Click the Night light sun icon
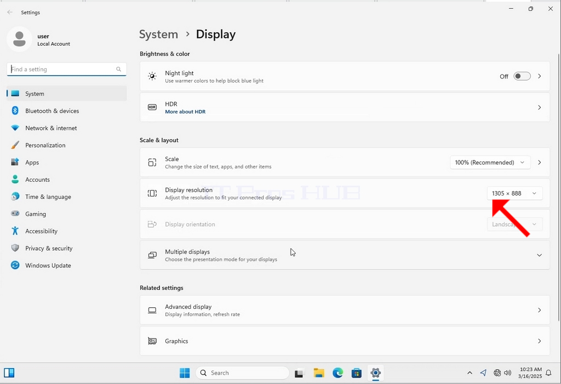 coord(152,76)
